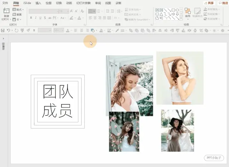
Task: Select the photo of woman with black hat
Action: pyautogui.click(x=177, y=131)
